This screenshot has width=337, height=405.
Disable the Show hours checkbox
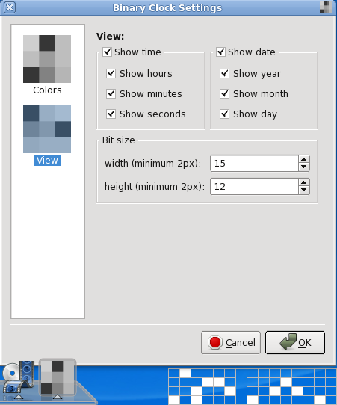[111, 74]
